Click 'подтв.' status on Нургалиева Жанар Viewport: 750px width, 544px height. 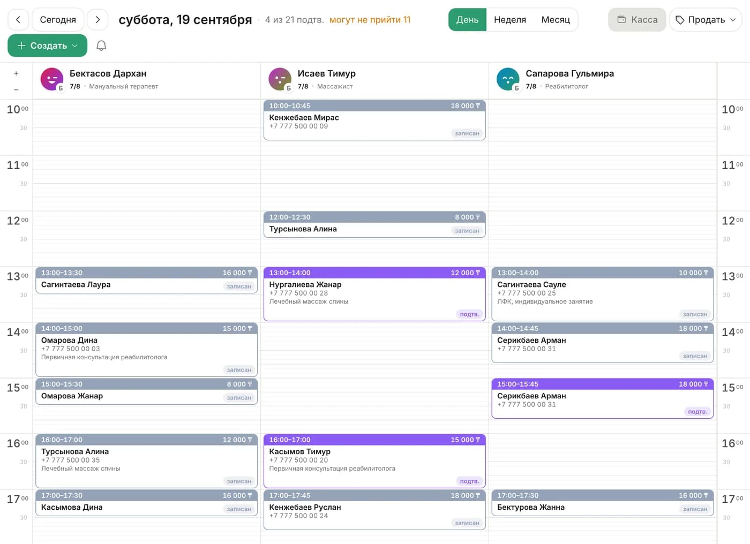coord(470,314)
